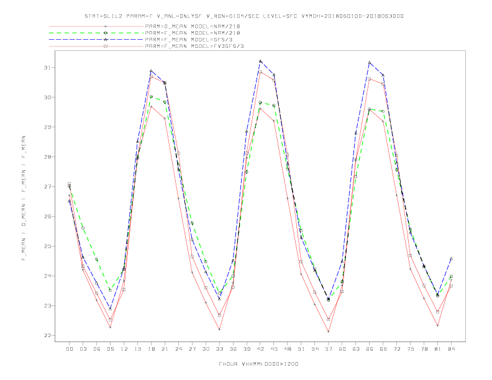Click y-axis tick label 24
492x380 pixels.
(x=48, y=276)
